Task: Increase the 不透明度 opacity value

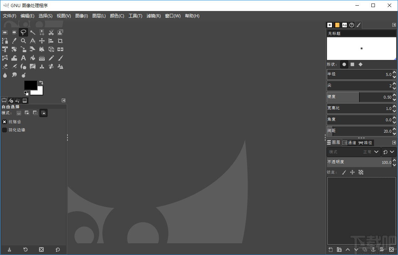Action: [x=394, y=160]
